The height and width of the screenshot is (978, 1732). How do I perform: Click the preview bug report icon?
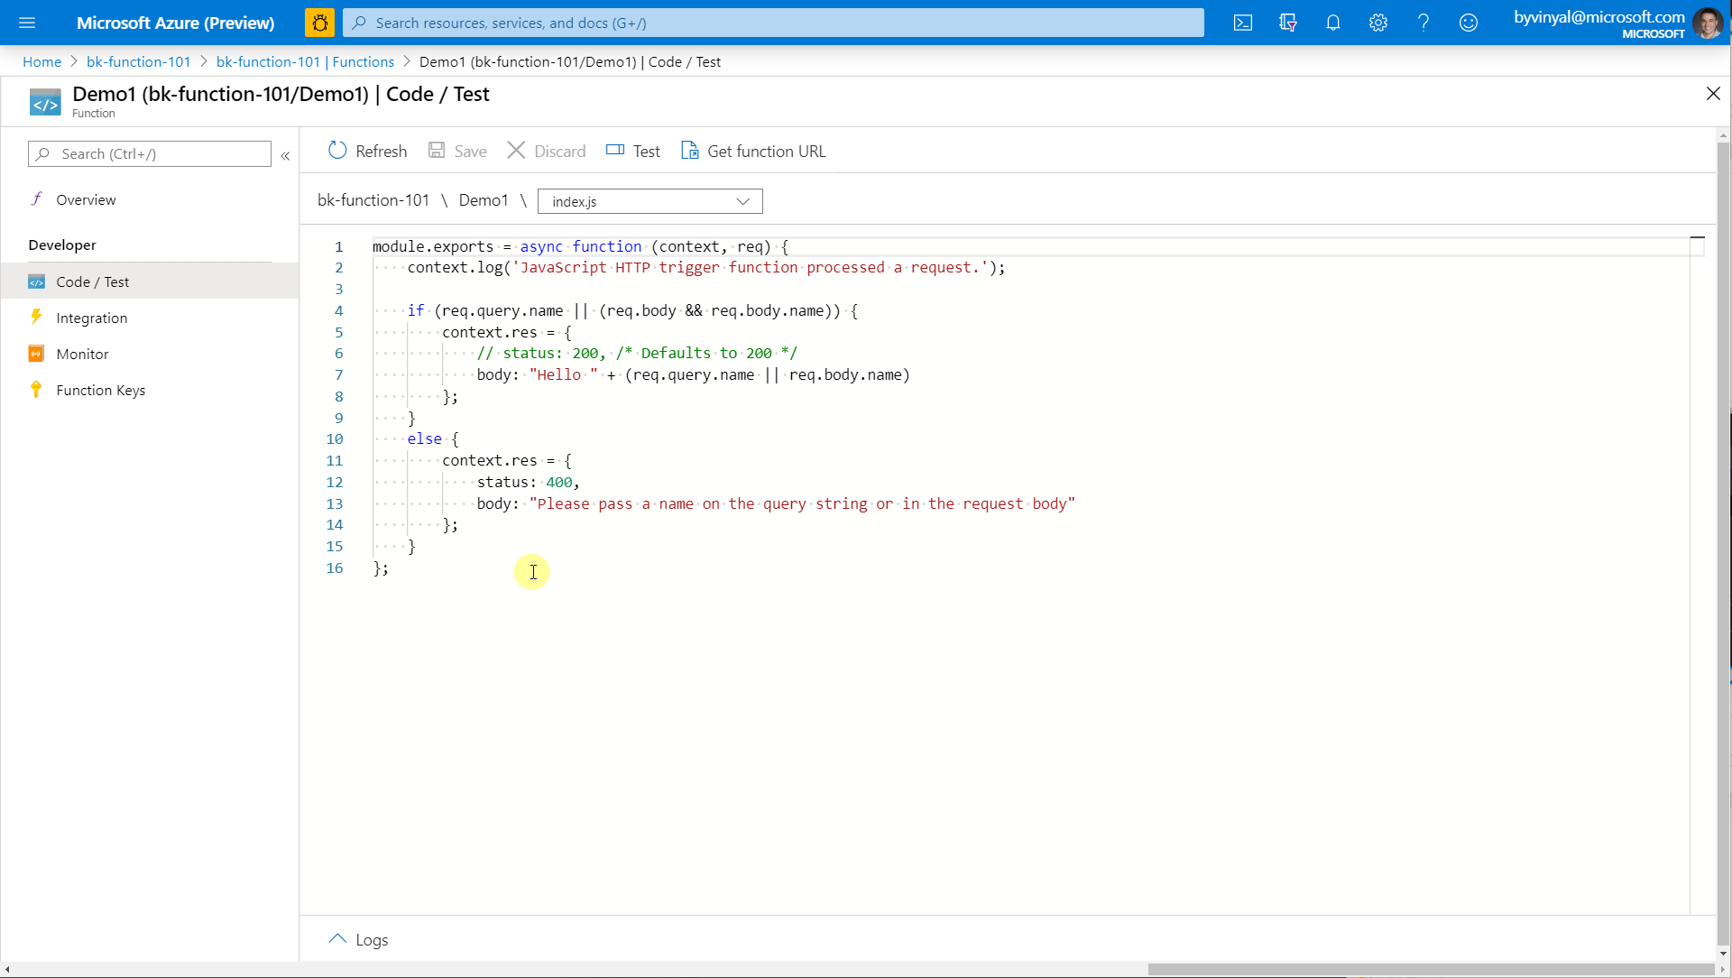320,23
